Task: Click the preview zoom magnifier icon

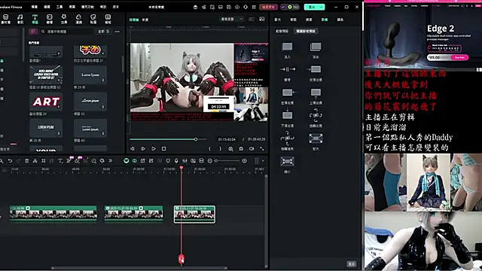Action: [230, 149]
